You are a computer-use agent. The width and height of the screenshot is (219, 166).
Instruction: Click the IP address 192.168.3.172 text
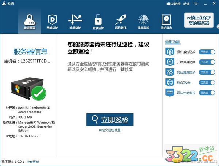tap(28, 136)
